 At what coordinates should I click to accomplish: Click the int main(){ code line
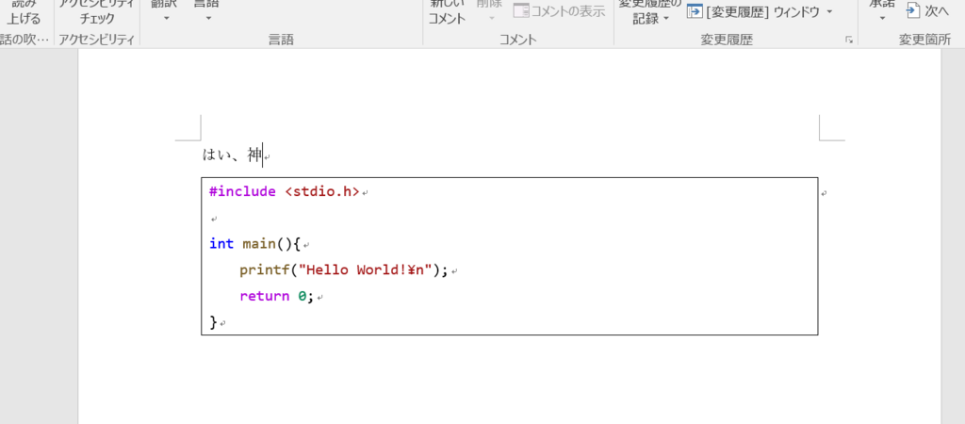254,244
